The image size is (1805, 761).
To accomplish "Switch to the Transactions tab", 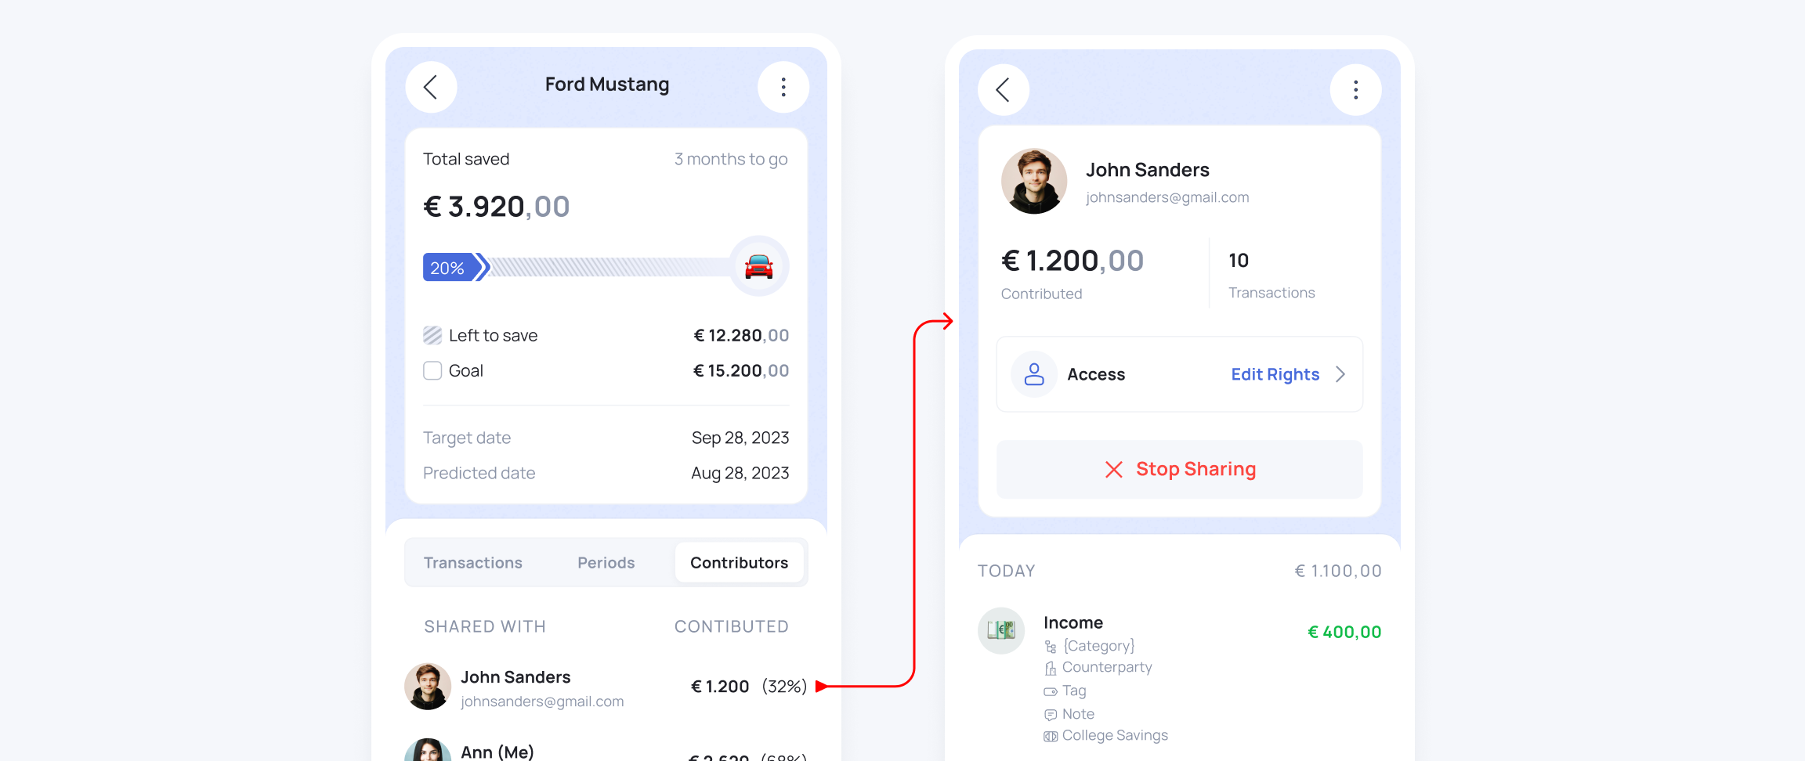I will point(473,563).
